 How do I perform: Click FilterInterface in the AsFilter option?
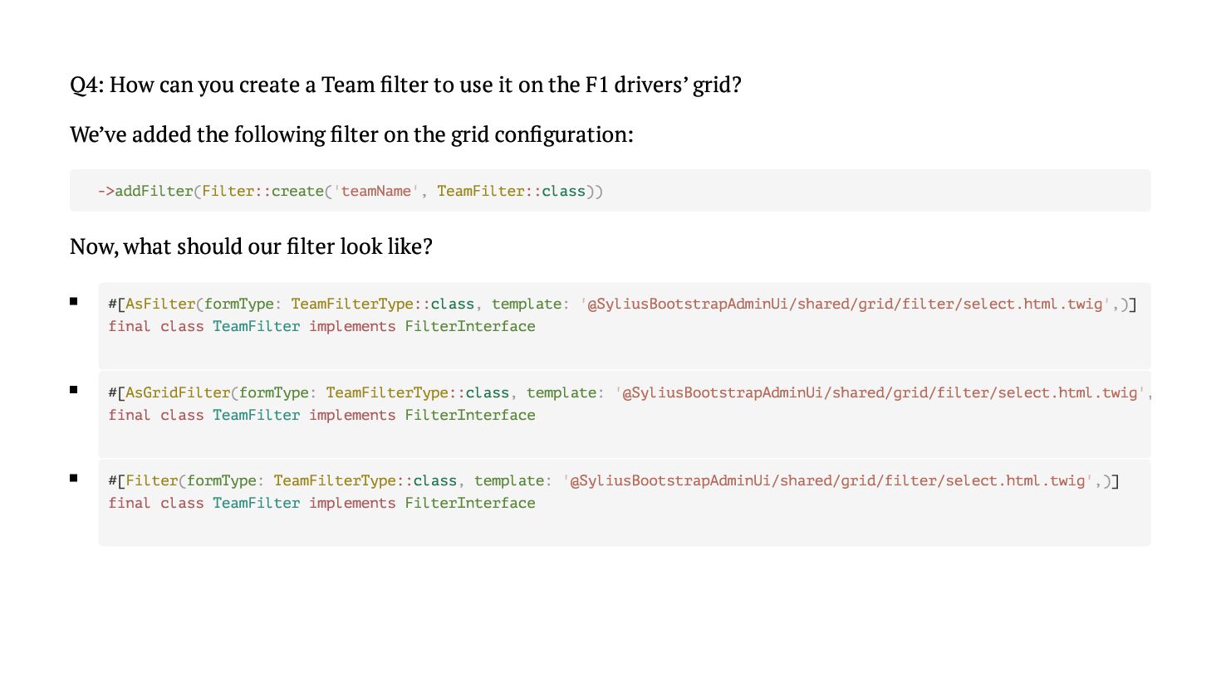coord(470,326)
